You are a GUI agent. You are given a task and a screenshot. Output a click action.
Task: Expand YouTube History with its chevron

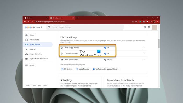[144, 60]
